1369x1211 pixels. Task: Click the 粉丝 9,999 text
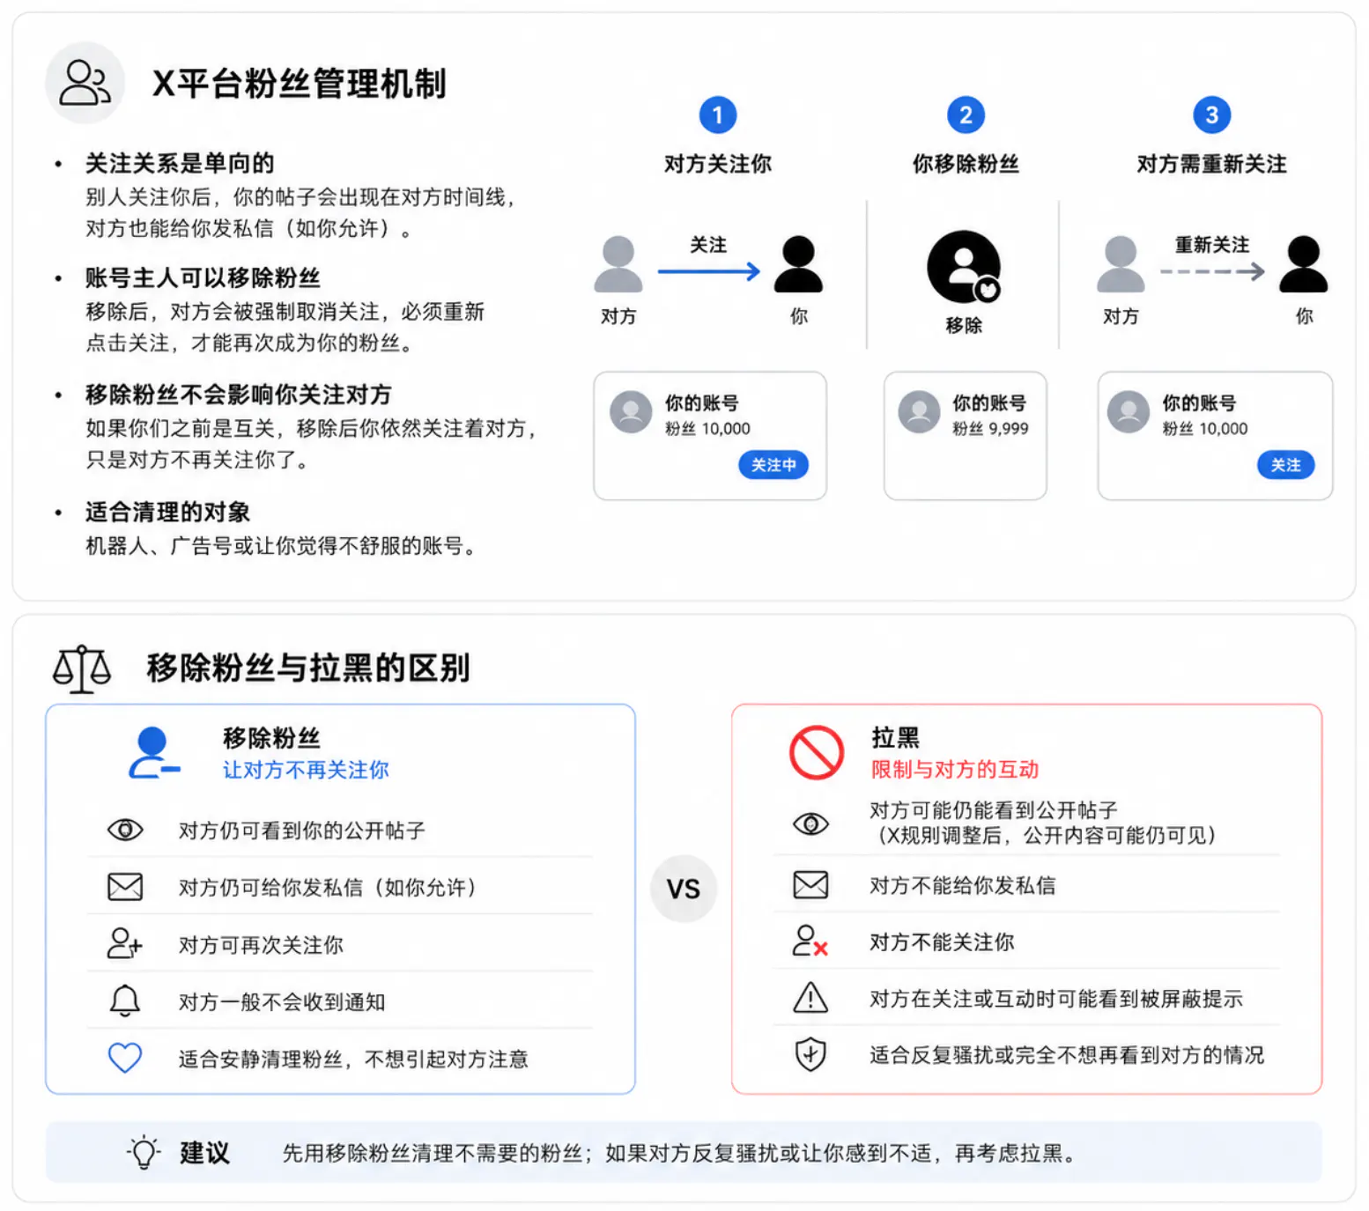(x=990, y=429)
